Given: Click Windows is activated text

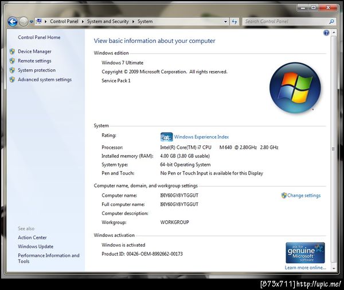Looking at the screenshot, I should click(x=123, y=245).
